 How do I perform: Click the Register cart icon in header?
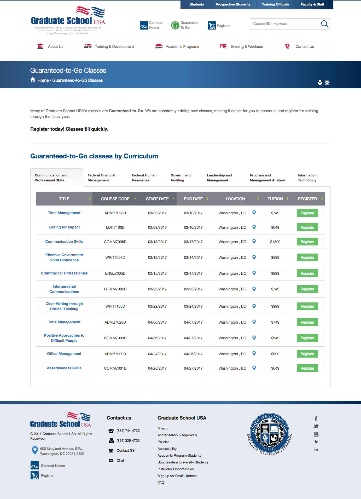click(212, 26)
